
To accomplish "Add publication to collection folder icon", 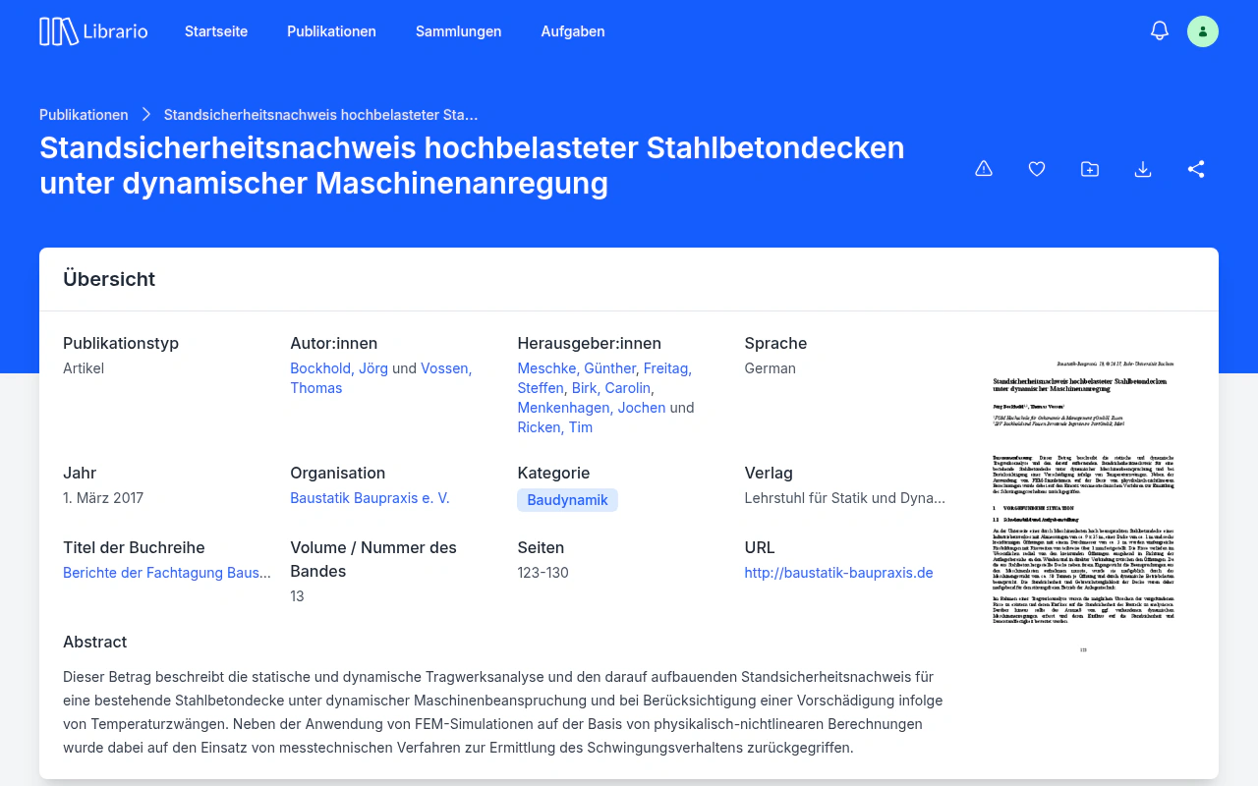I will 1090,169.
